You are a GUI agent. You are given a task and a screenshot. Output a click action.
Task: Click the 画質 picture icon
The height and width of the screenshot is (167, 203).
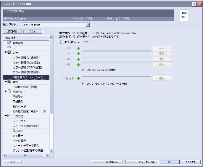9,82
